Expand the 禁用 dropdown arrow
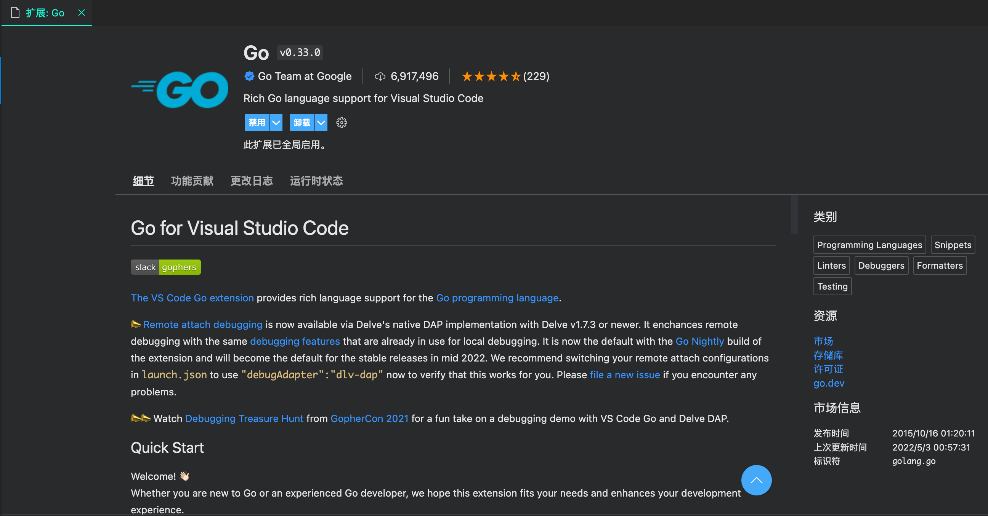 276,123
